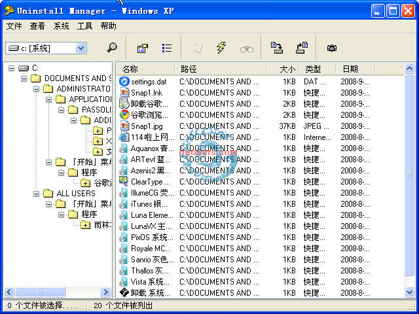This screenshot has height=314, width=419.
Task: Click the file list vertical scrollbar thumb
Action: click(x=409, y=175)
